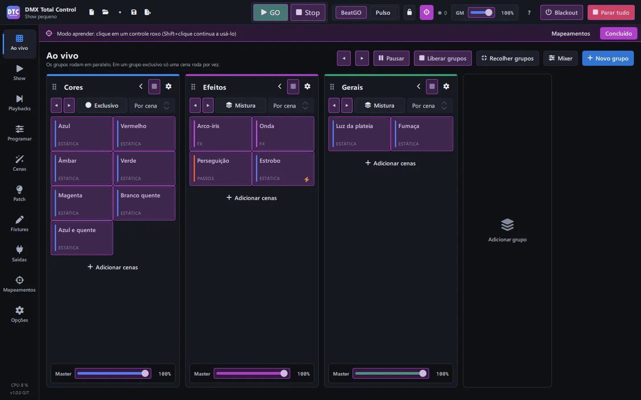Open show folder icon in header
The height and width of the screenshot is (400, 641).
point(105,12)
